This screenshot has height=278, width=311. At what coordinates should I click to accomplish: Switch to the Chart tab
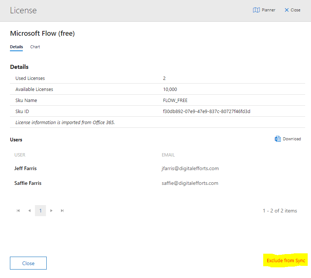pos(35,47)
